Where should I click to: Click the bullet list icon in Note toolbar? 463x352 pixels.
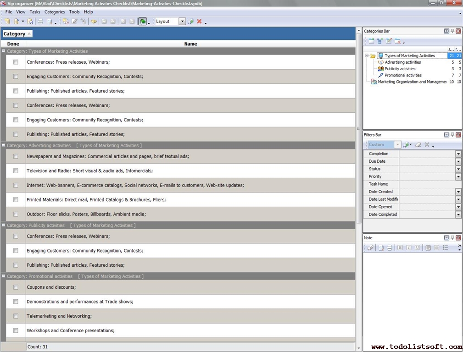coord(445,248)
